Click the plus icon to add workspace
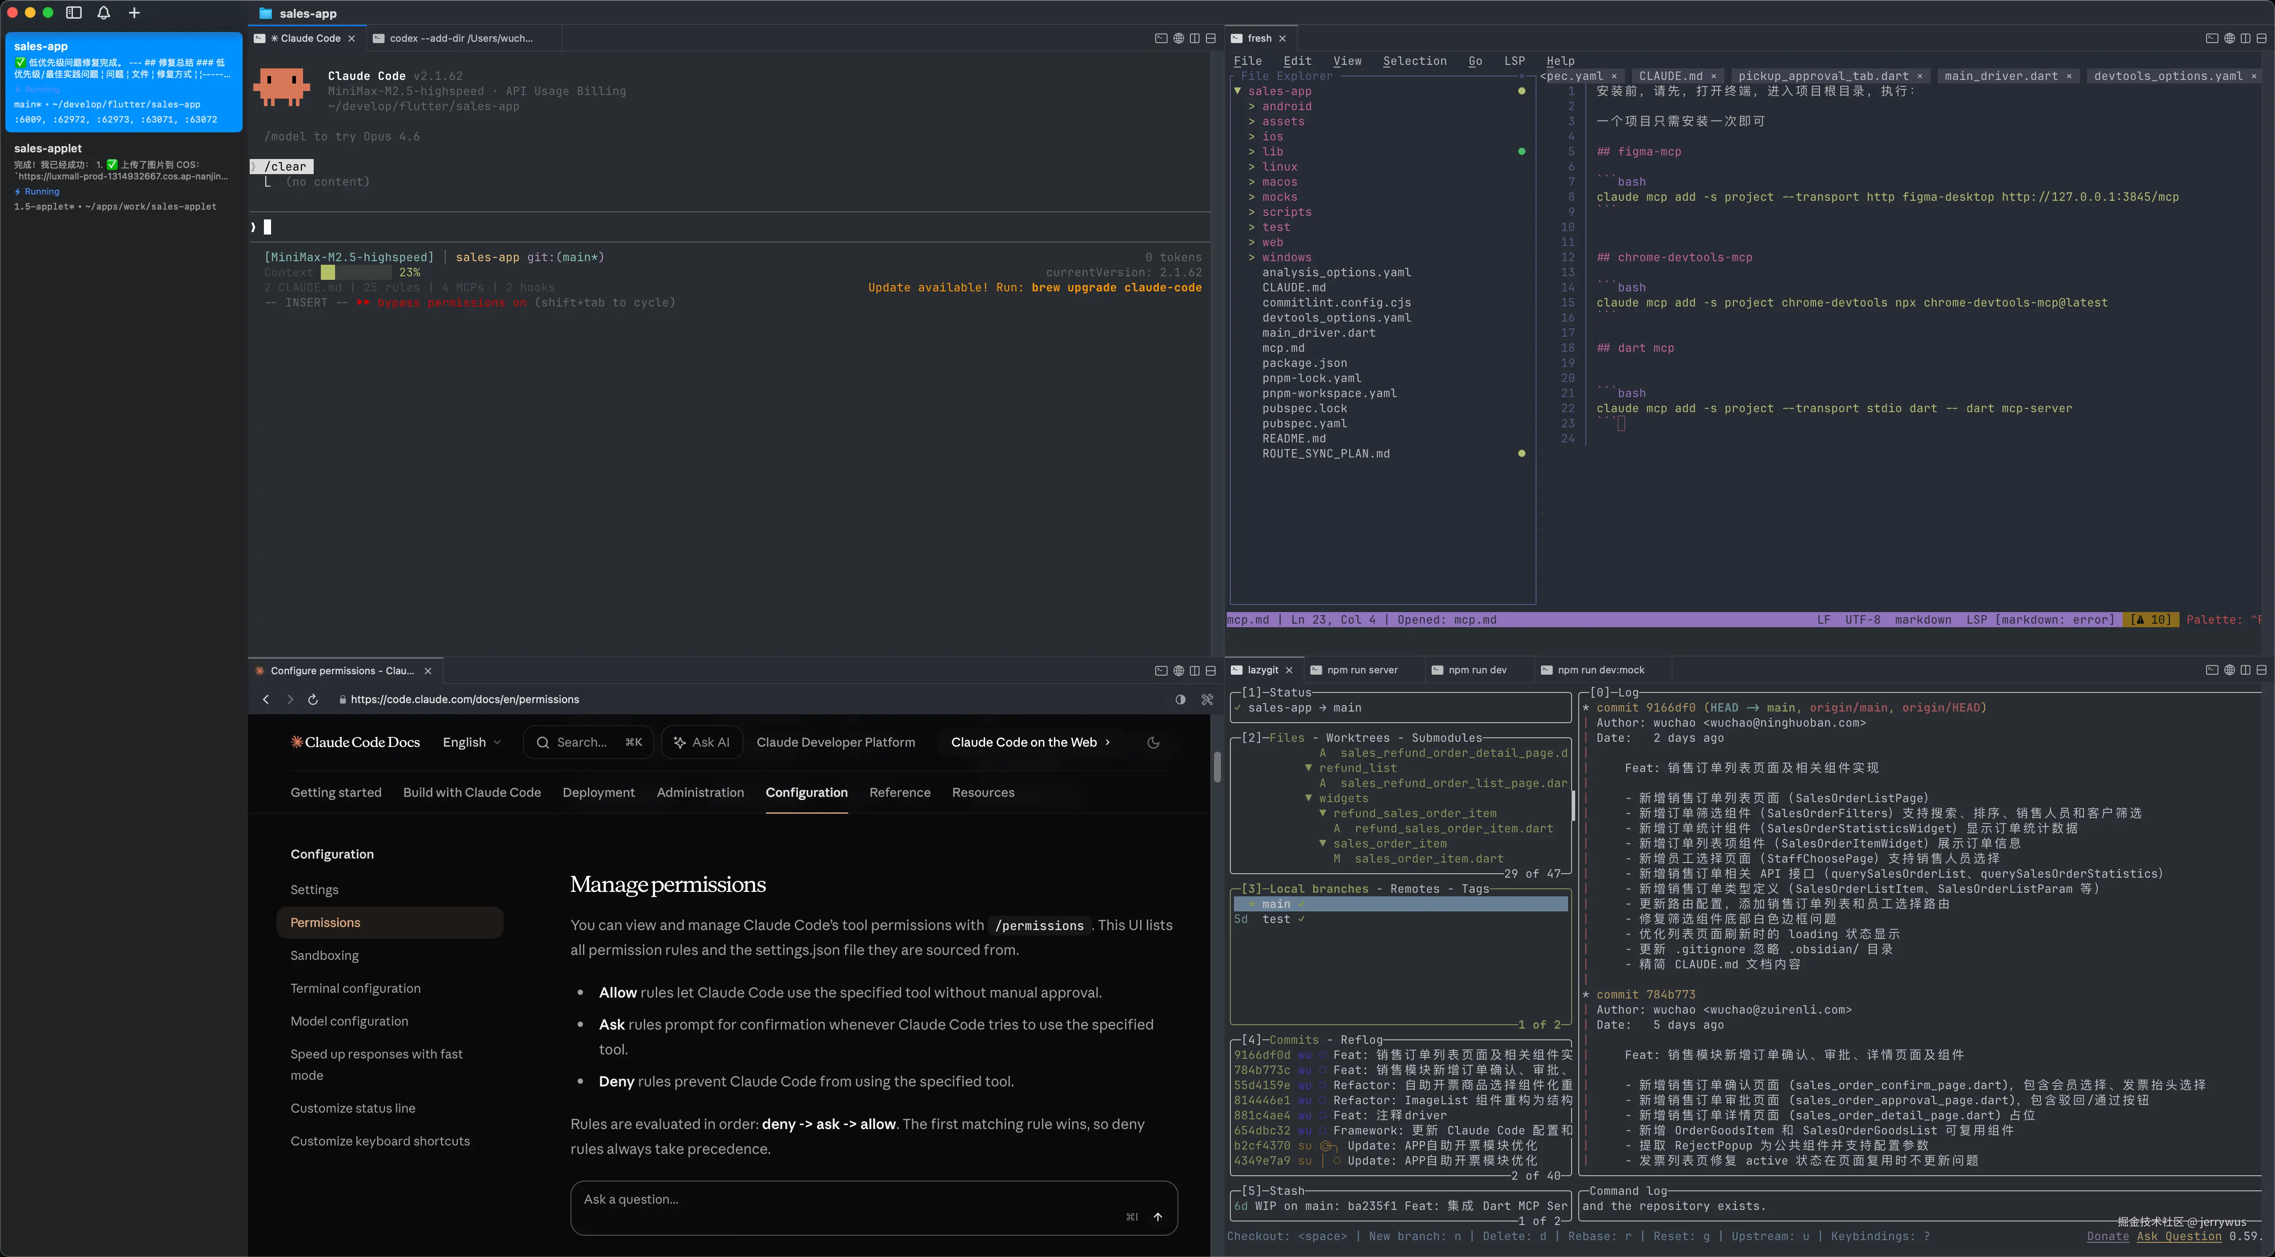This screenshot has height=1257, width=2275. tap(134, 12)
